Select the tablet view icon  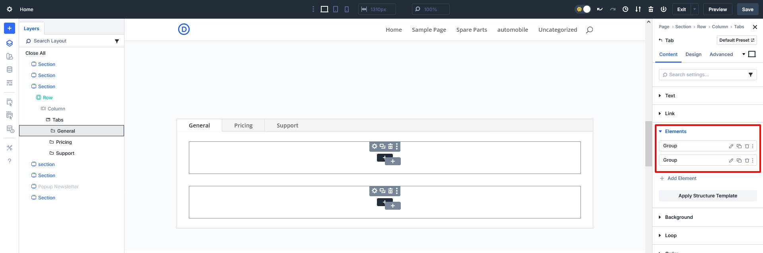tap(336, 9)
